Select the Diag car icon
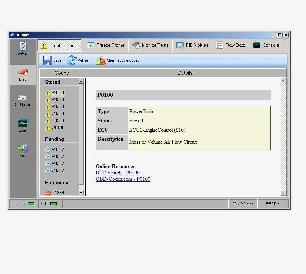The width and height of the screenshot is (306, 274). [x=23, y=72]
